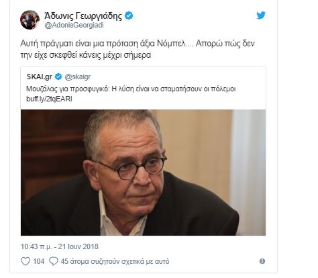Open the author's profile avatar
Image resolution: width=318 pixels, height=278 pixels.
coord(30,19)
